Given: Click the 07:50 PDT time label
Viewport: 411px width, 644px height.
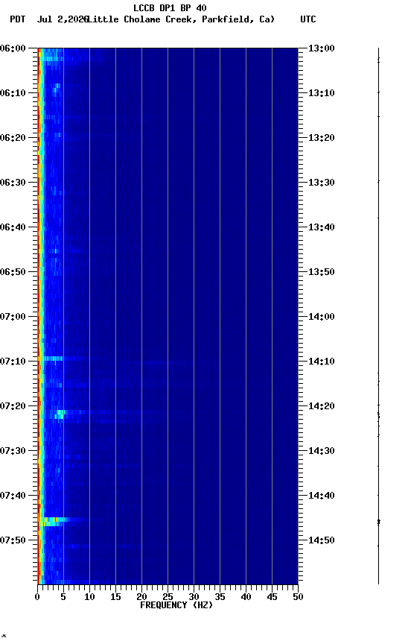Looking at the screenshot, I should coord(13,540).
